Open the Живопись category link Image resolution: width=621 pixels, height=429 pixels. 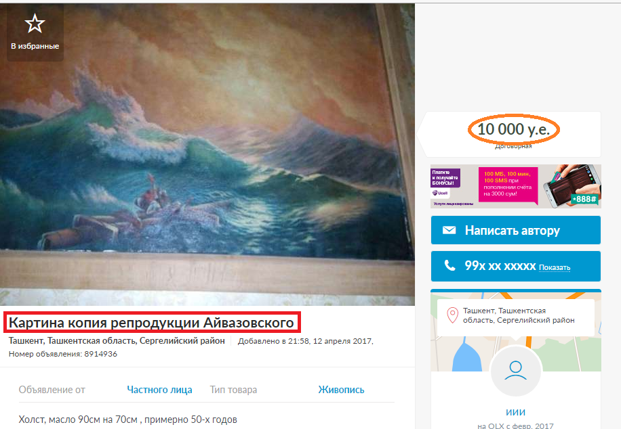pos(341,390)
